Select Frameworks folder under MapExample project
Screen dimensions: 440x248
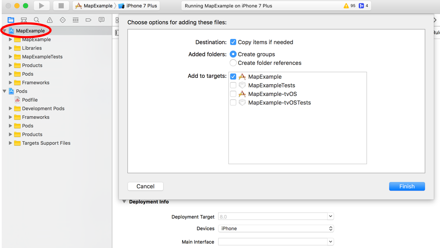[36, 83]
